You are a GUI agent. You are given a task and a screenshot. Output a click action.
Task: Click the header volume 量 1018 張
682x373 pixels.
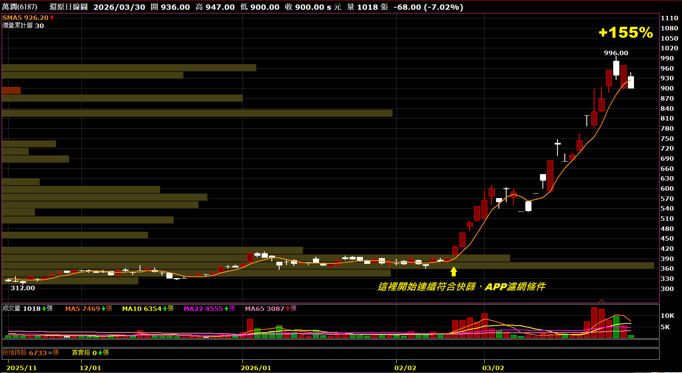[367, 7]
